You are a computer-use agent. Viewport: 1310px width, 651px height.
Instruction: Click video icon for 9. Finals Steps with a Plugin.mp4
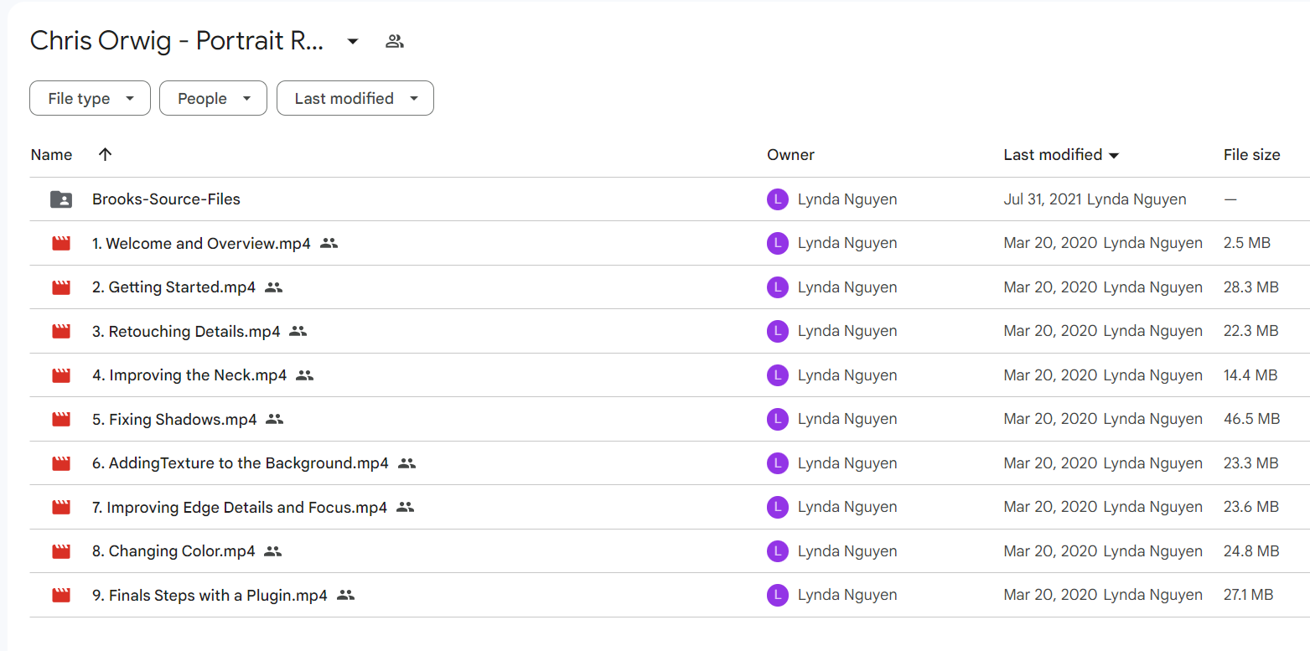point(61,596)
